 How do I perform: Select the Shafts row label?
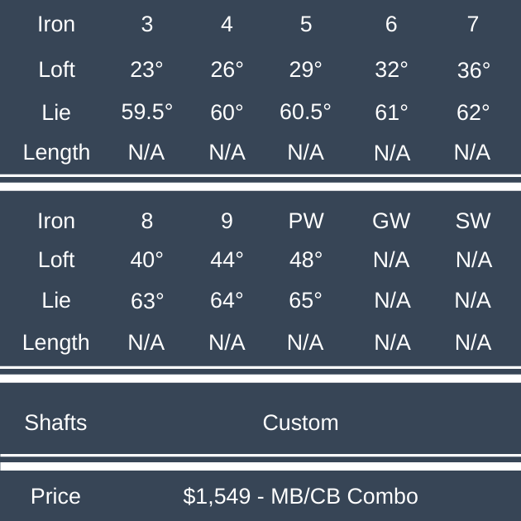point(55,423)
